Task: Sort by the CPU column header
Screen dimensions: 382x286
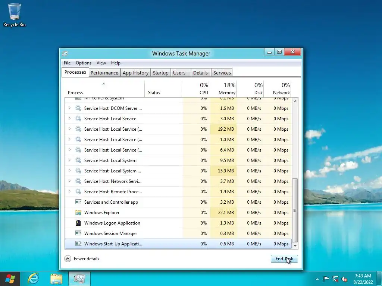Action: pos(195,89)
